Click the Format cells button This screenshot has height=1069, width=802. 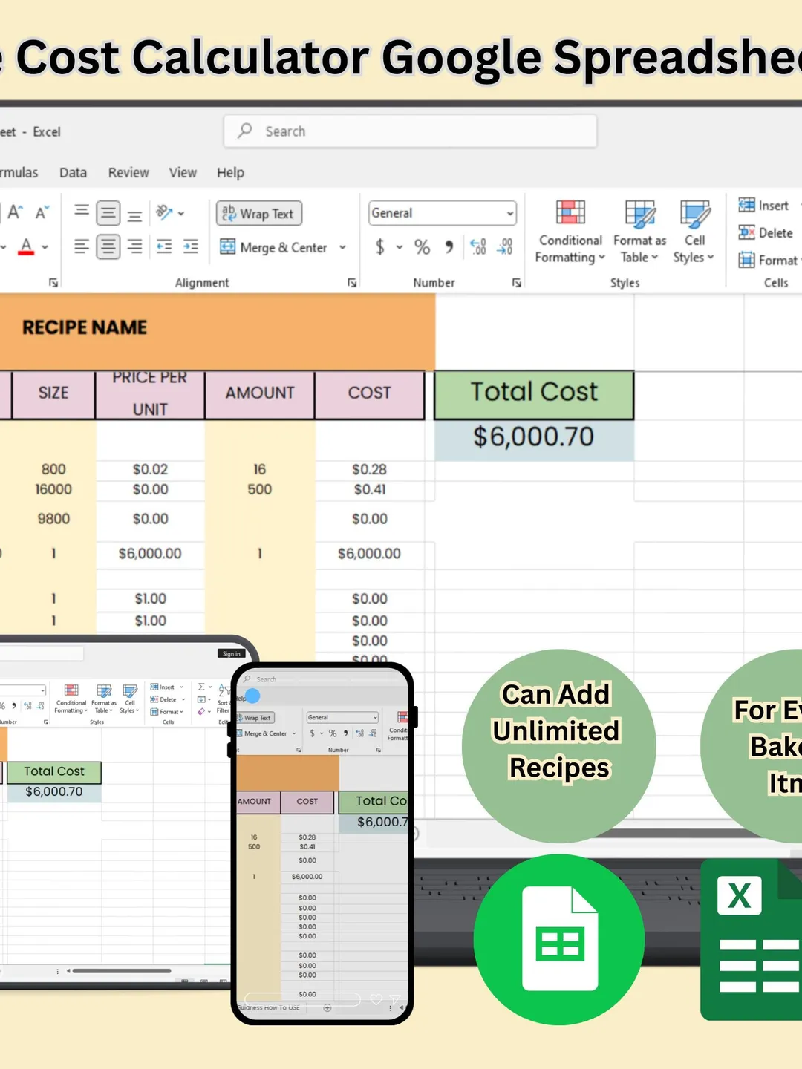click(768, 260)
